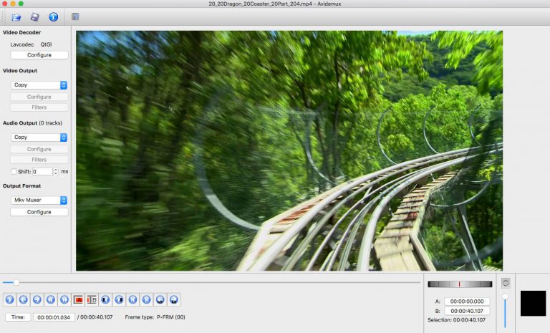Viewport: 550px width, 333px height.
Task: Click the Audio Output (0 tracks) heading
Action: tap(33, 123)
